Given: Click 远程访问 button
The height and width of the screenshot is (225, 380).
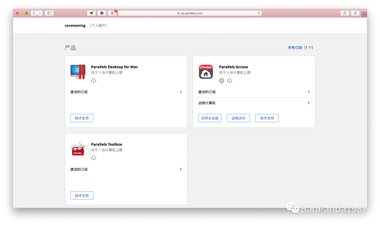Looking at the screenshot, I should click(x=238, y=118).
